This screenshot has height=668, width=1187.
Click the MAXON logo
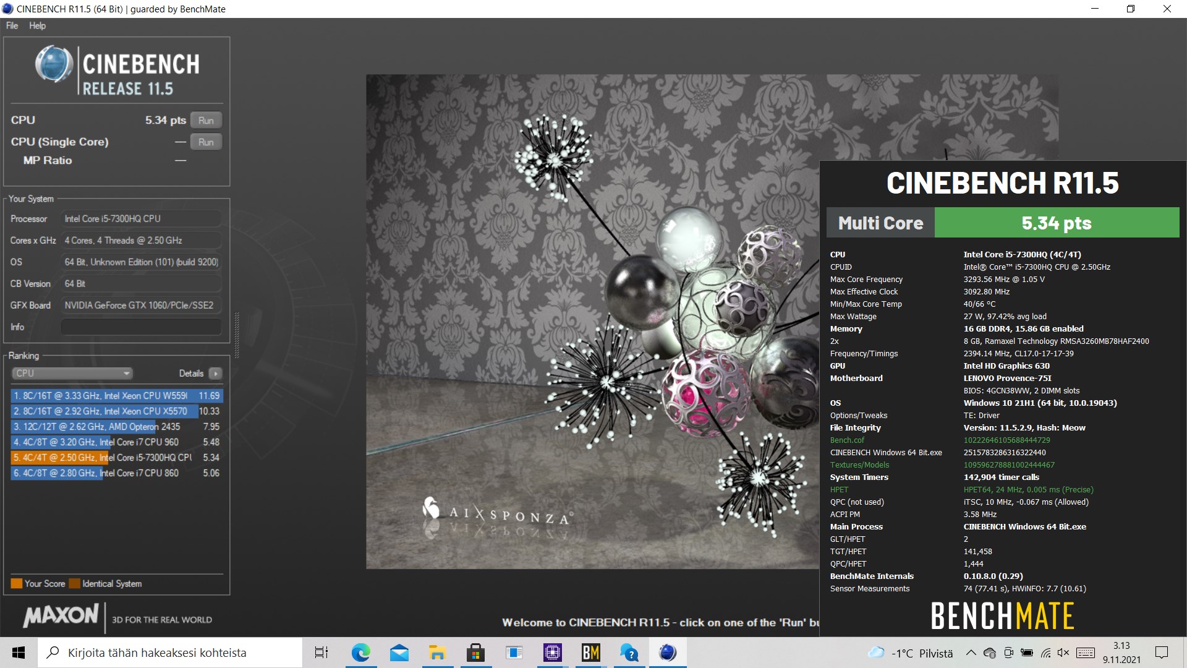pyautogui.click(x=61, y=615)
